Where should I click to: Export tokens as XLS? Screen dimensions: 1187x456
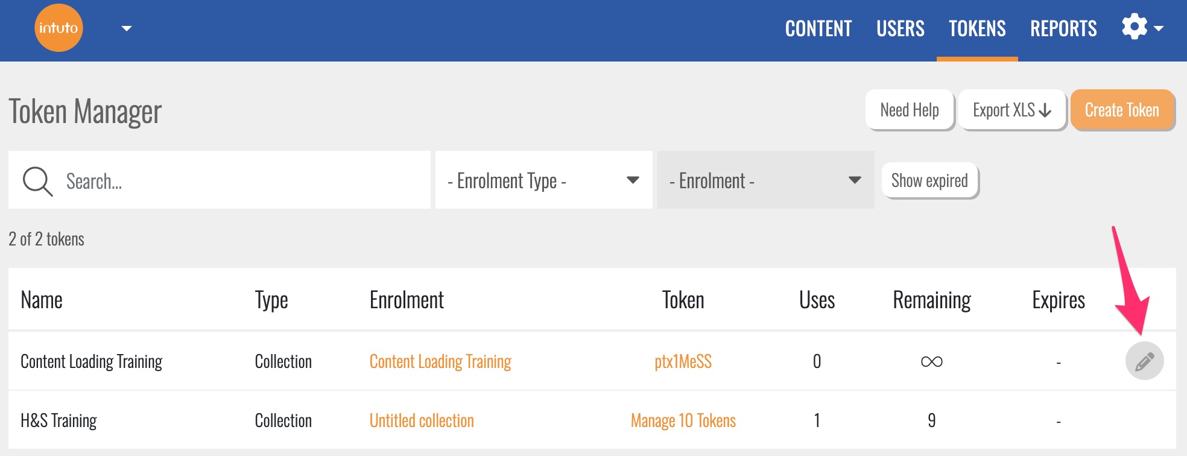1011,110
